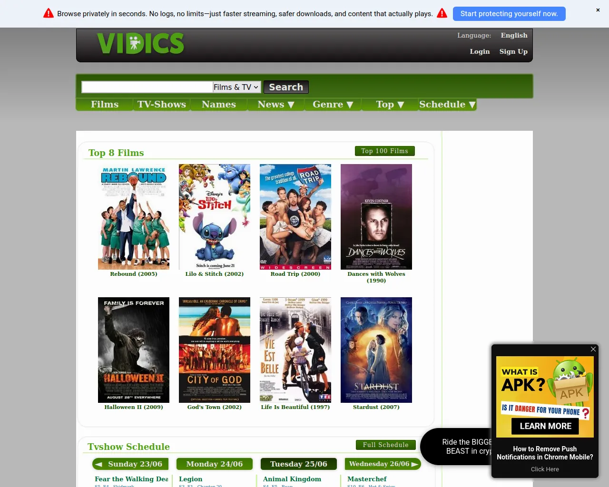Image resolution: width=609 pixels, height=487 pixels.
Task: Click the left arrow beside Sunday 23/06
Action: (98, 464)
